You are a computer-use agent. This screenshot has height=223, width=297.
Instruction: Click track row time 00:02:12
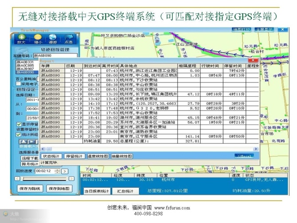coord(95,180)
